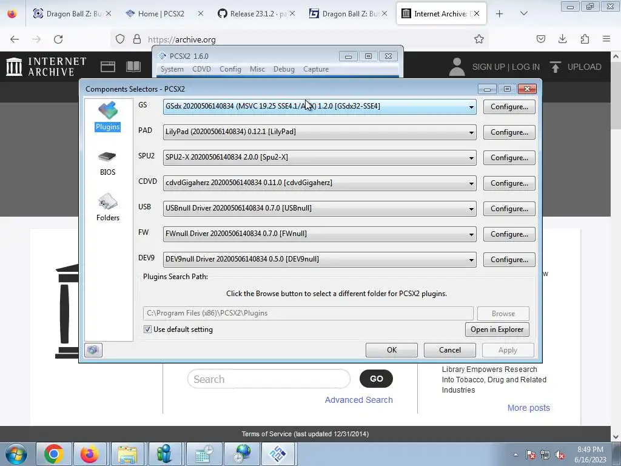Click the user avatar icon
621x466 pixels.
(457, 67)
